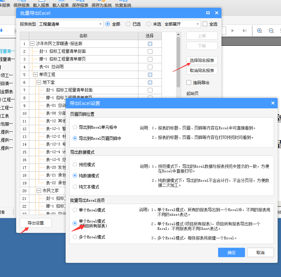Collapse the 沙洋市民之家暖通-报送版 tree node
The height and width of the screenshot is (277, 281).
point(32,43)
